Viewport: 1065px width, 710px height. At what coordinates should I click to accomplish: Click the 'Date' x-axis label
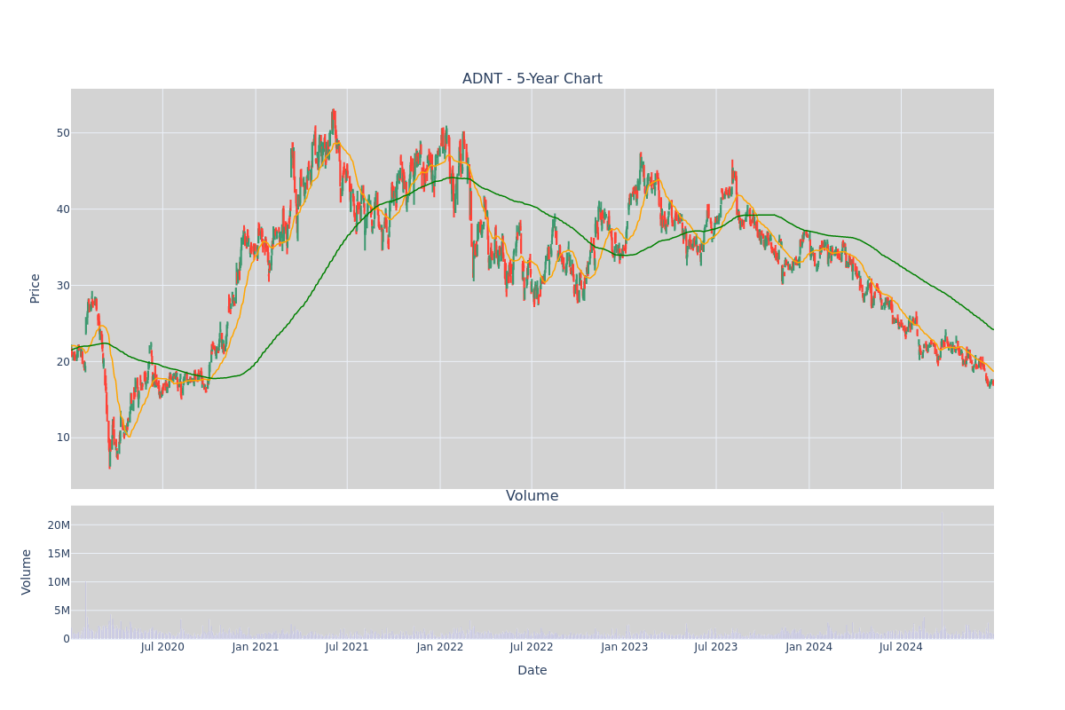point(532,671)
